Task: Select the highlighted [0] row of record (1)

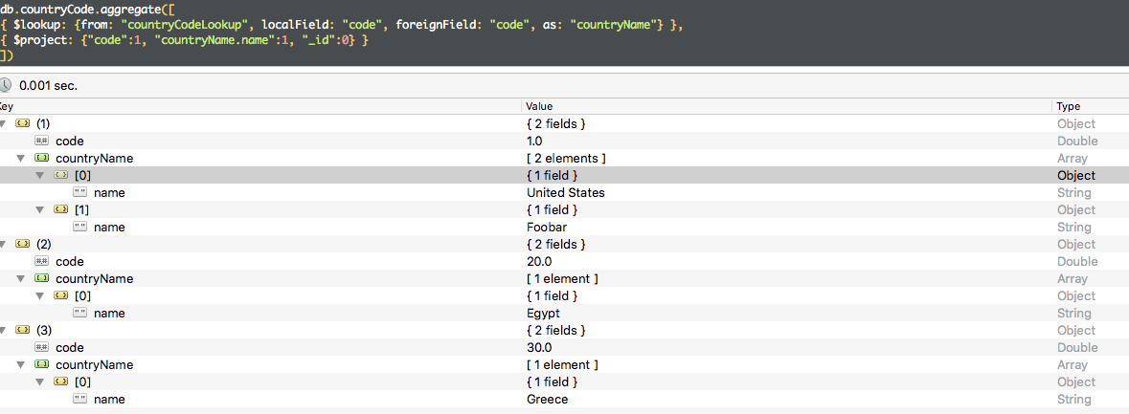Action: click(287, 176)
